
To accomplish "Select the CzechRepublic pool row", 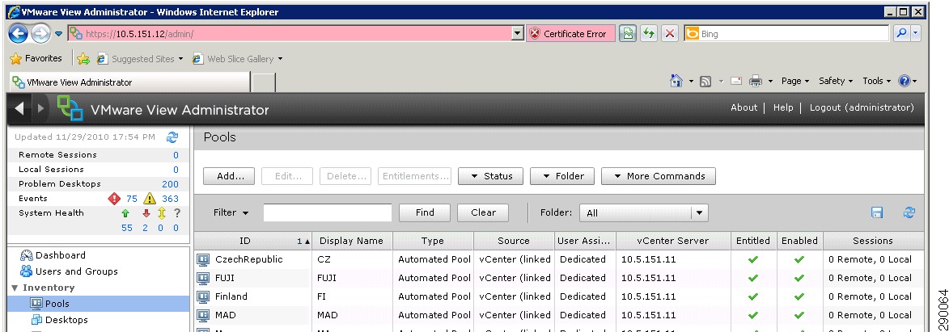I will point(558,259).
